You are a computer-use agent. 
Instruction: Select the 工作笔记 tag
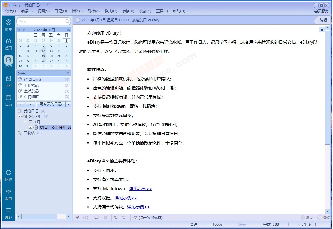click(44, 85)
